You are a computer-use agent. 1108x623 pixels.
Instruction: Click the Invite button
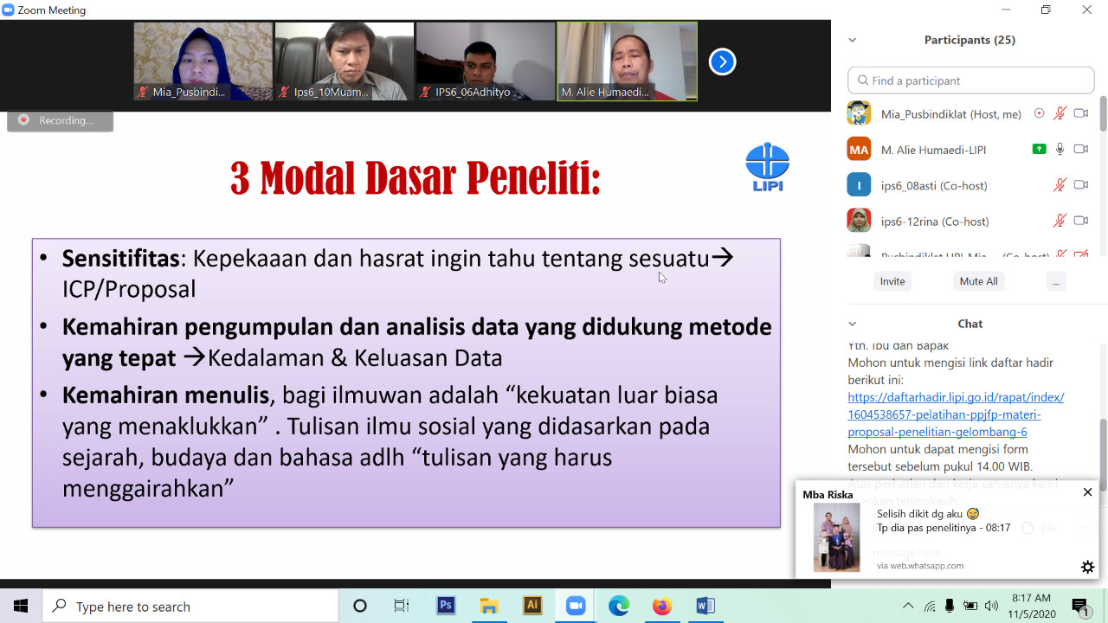tap(892, 281)
